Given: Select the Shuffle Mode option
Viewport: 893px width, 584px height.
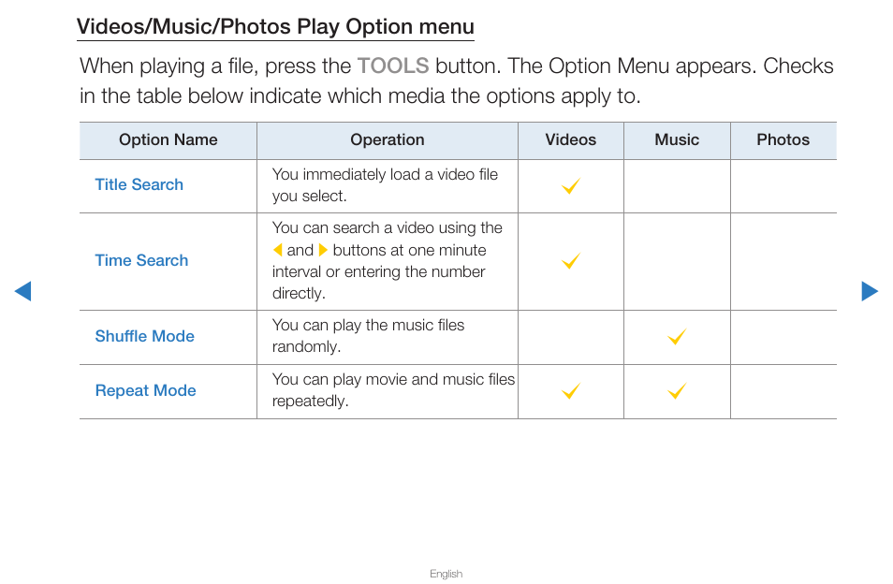Looking at the screenshot, I should click(145, 336).
